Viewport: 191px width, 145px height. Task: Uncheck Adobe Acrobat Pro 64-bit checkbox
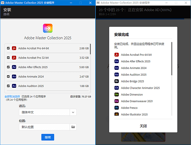pyautogui.click(x=8, y=48)
